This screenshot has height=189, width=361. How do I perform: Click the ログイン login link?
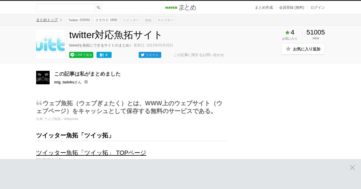click(x=318, y=7)
